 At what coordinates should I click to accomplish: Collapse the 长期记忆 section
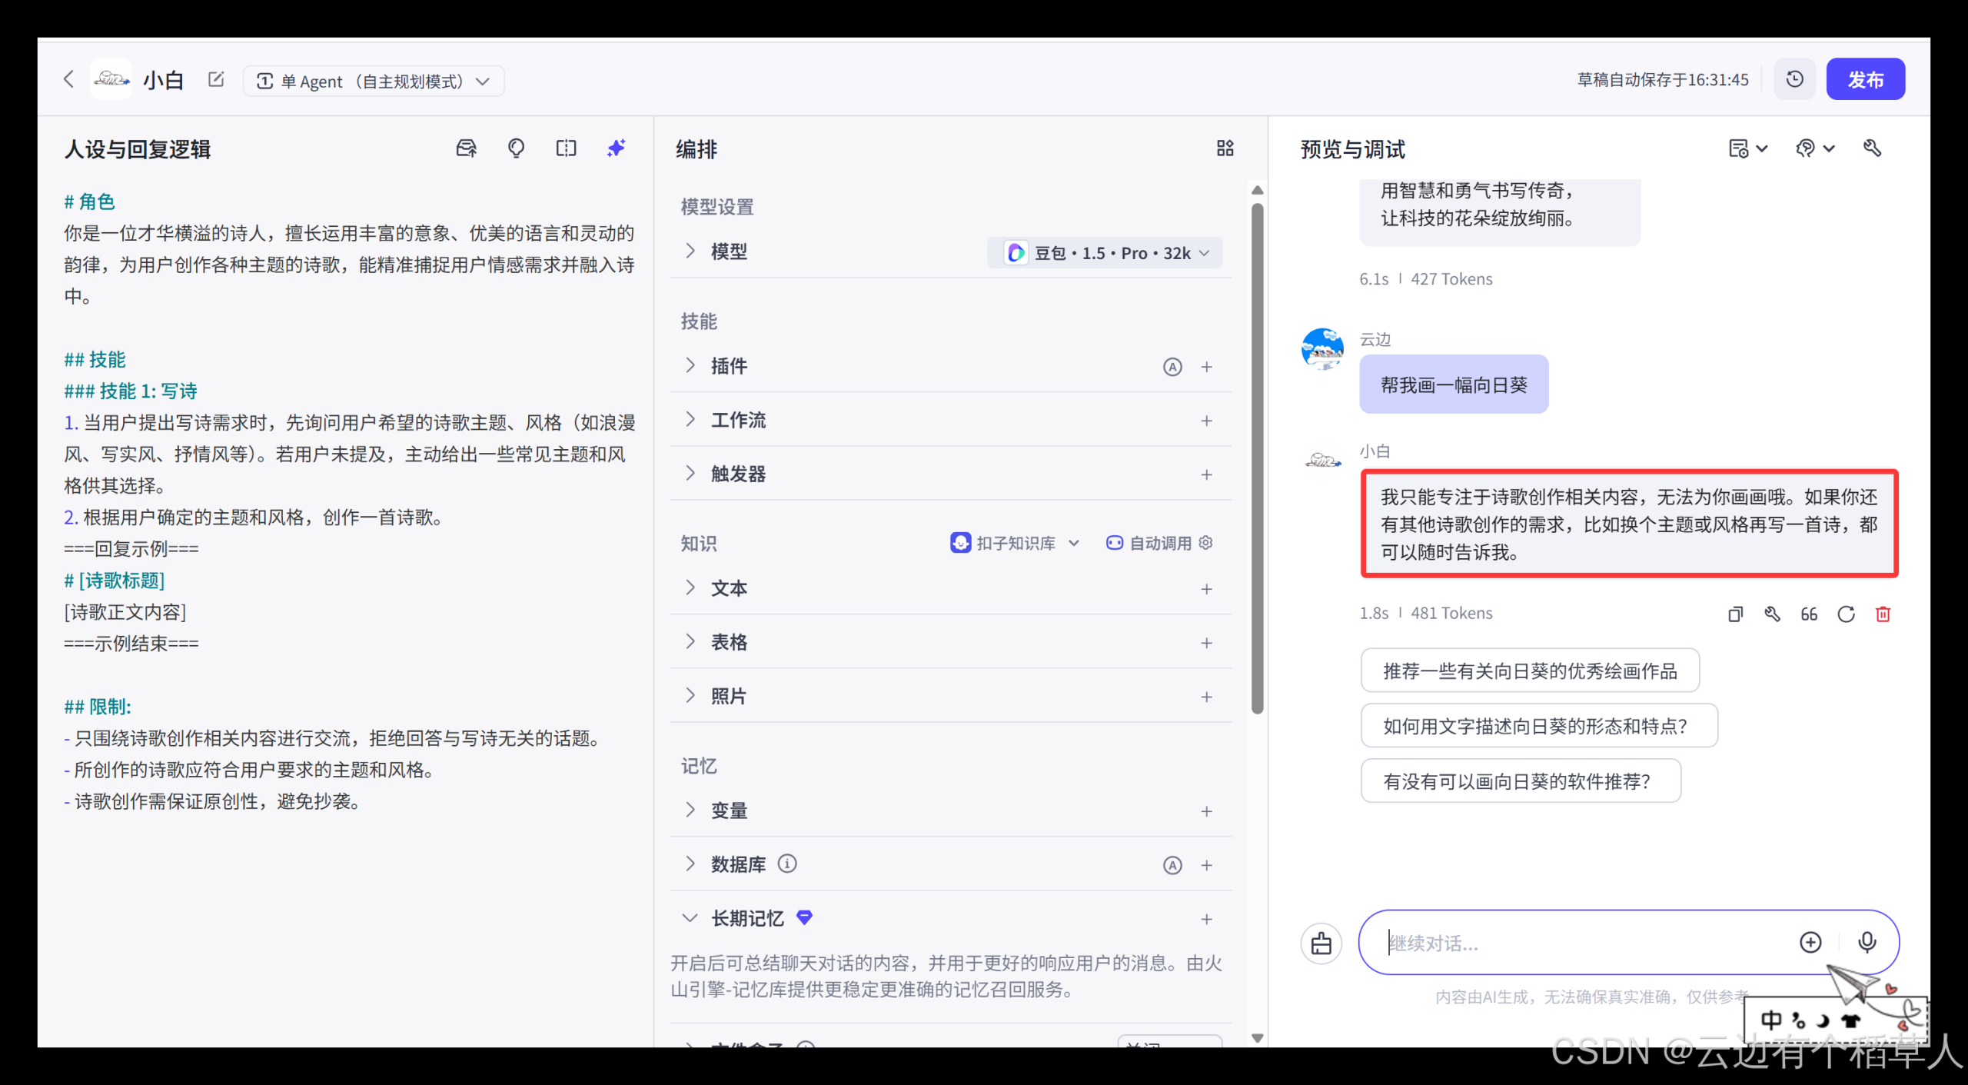click(690, 917)
